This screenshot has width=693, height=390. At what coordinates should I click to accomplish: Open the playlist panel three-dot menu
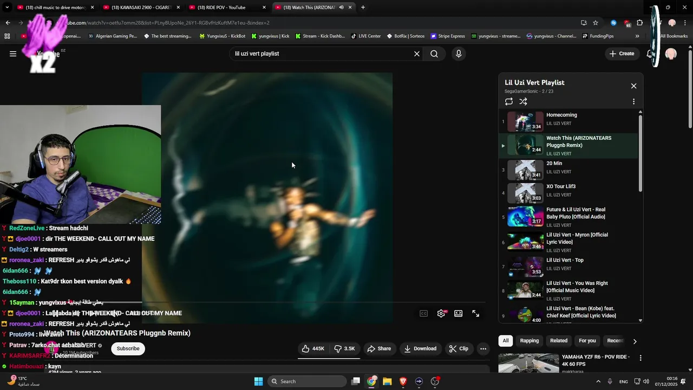click(x=633, y=101)
